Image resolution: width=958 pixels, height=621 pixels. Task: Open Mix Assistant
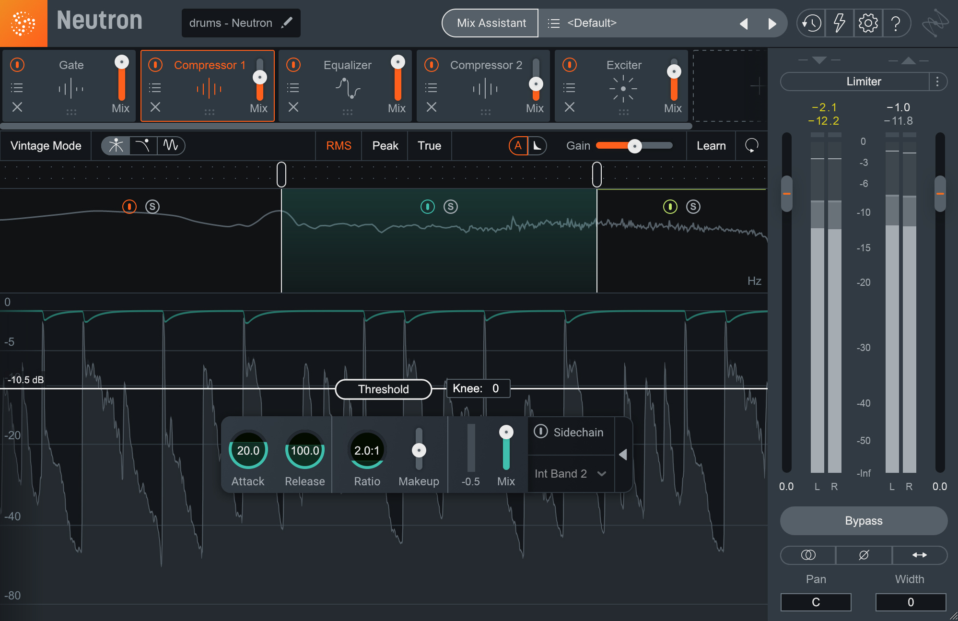tap(491, 23)
